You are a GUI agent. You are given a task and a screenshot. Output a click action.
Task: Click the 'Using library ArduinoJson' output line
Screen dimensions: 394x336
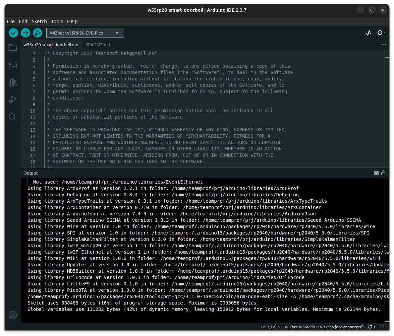(x=171, y=214)
